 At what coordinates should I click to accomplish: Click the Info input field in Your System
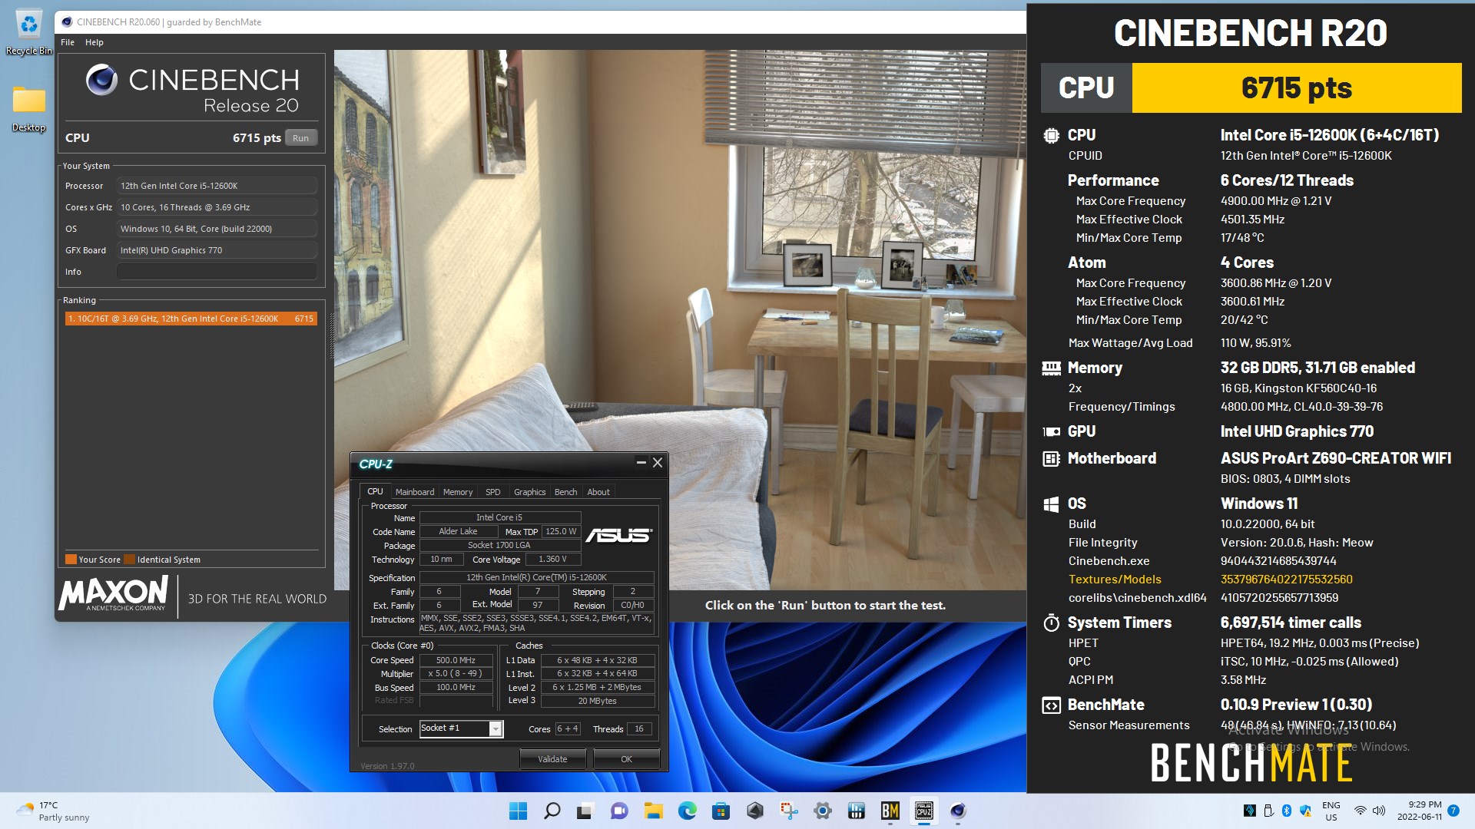pos(217,272)
